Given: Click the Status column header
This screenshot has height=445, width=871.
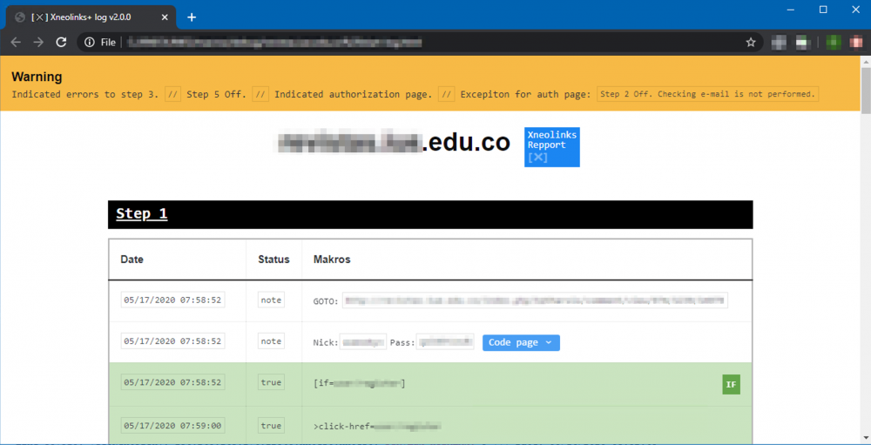Looking at the screenshot, I should point(273,260).
